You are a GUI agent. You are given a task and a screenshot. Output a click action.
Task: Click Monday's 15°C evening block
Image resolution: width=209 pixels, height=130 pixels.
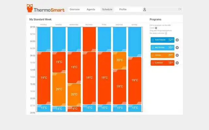[x=44, y=108]
